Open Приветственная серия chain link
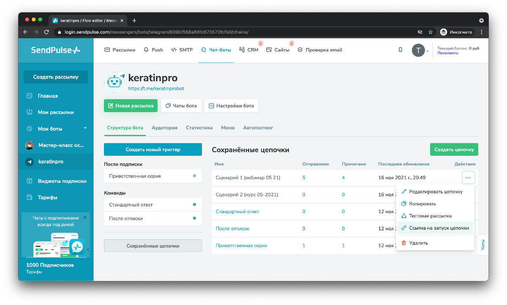This screenshot has height=305, width=507. pos(241,245)
